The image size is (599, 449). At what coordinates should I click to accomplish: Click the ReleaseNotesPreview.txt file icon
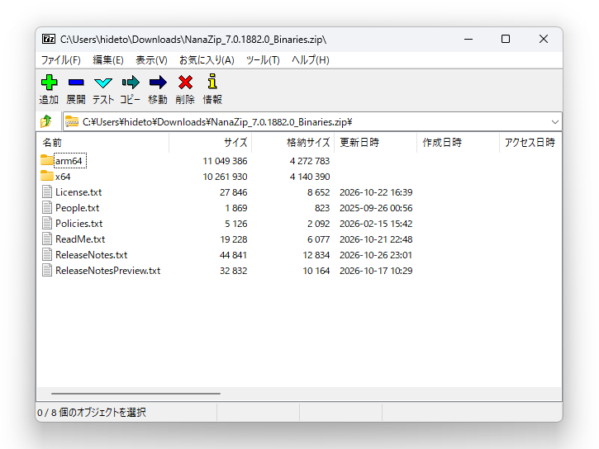coord(47,270)
